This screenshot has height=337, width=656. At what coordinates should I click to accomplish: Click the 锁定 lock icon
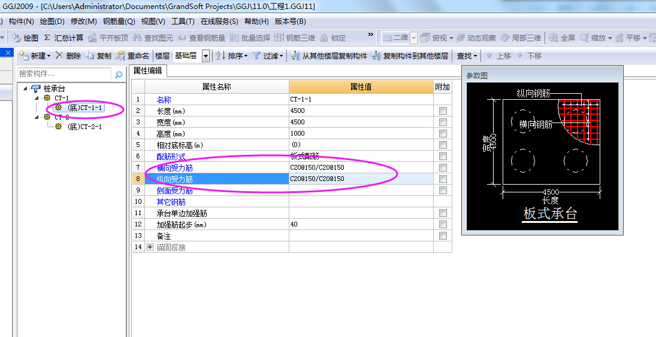pos(324,38)
